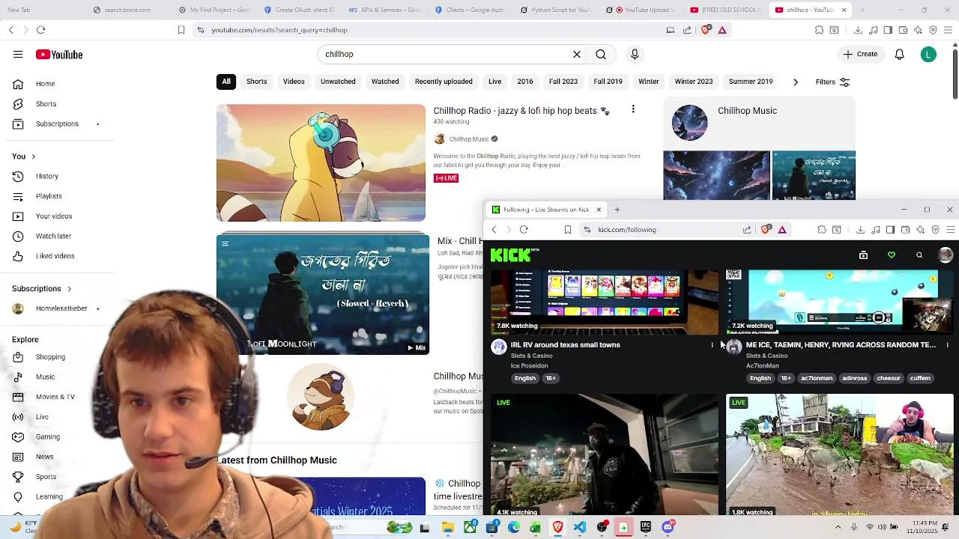Viewport: 959px width, 539px height.
Task: Go back in the YouTube browser window
Action: point(10,30)
